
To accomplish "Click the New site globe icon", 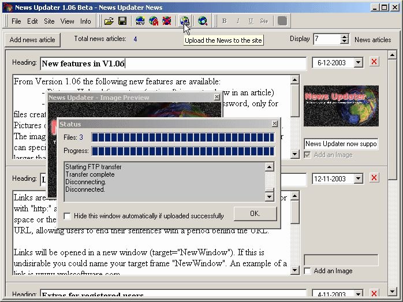I will click(140, 21).
